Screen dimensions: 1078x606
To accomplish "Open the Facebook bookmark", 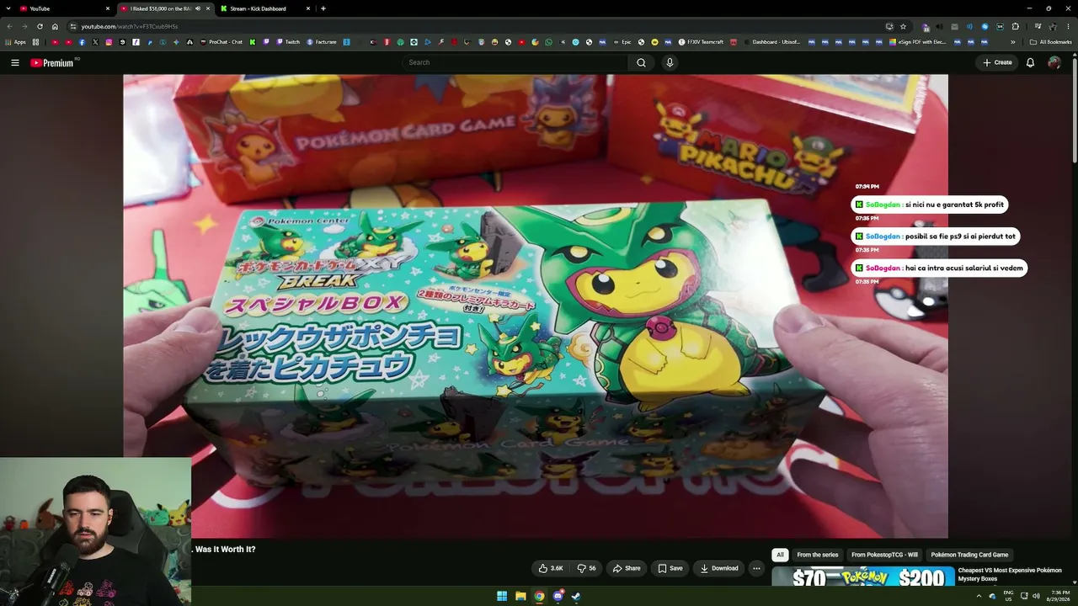I will [x=82, y=42].
